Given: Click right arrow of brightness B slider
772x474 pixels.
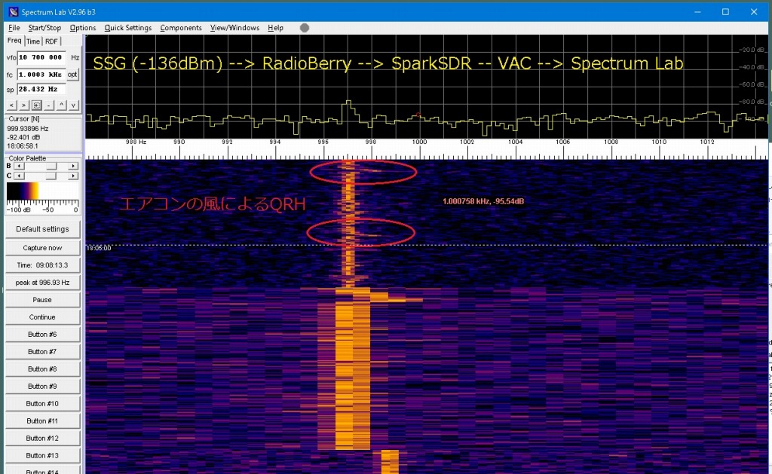Looking at the screenshot, I should pos(73,166).
